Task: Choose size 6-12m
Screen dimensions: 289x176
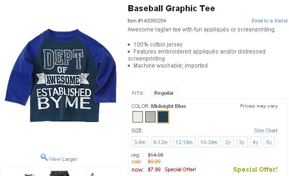Action: click(x=161, y=142)
